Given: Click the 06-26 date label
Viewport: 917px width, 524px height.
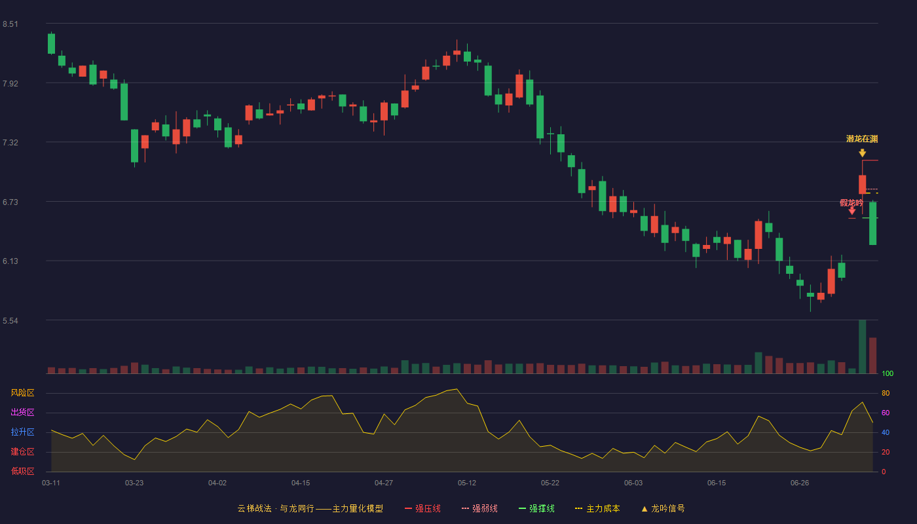Looking at the screenshot, I should [x=800, y=483].
